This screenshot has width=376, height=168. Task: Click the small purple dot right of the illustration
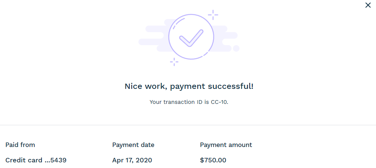tap(236, 48)
